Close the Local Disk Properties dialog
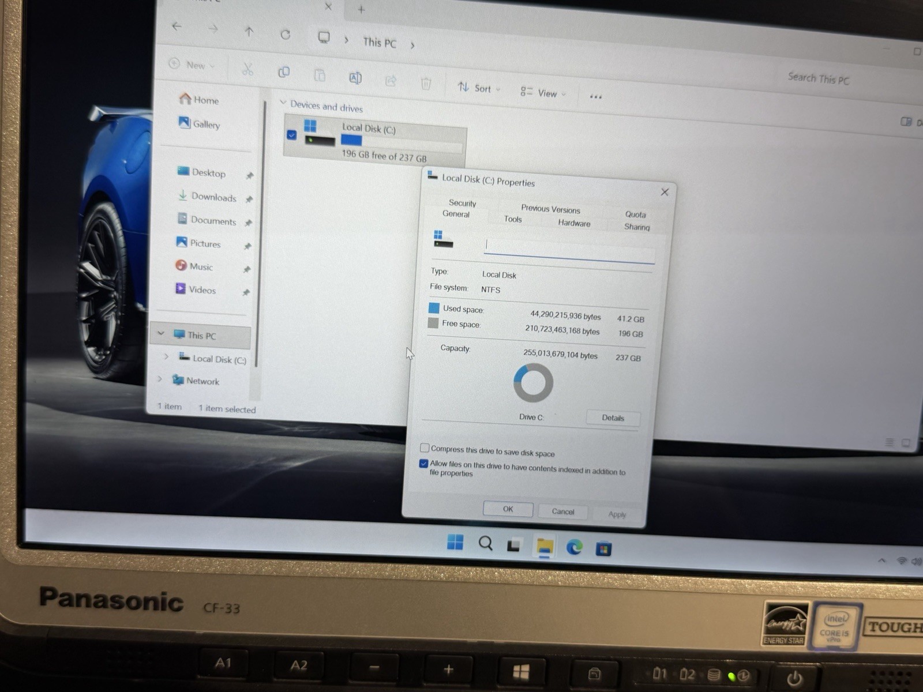The height and width of the screenshot is (692, 923). pos(665,192)
